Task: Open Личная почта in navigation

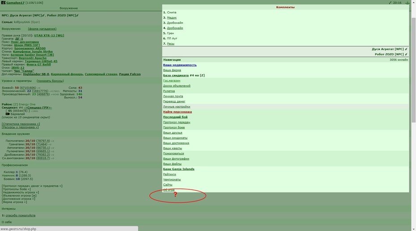Action: pyautogui.click(x=173, y=96)
